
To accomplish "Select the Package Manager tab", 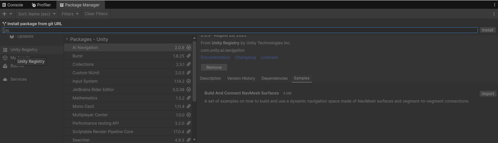I will (80, 5).
